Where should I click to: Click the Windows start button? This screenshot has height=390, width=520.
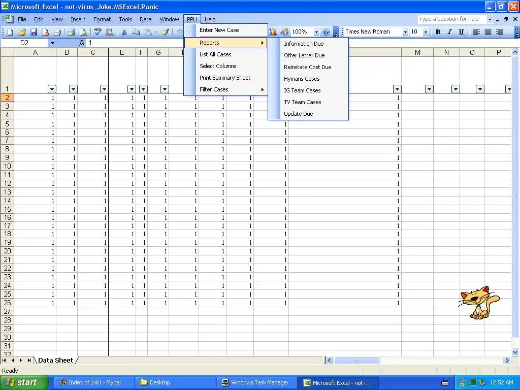[24, 383]
